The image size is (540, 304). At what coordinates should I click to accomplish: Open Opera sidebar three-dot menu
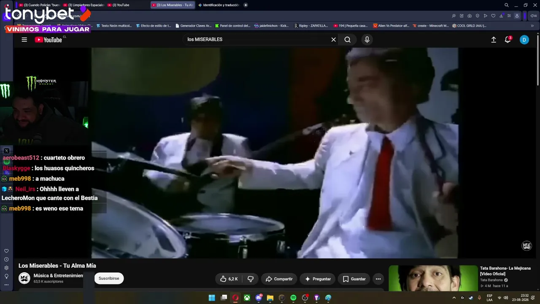[6, 285]
